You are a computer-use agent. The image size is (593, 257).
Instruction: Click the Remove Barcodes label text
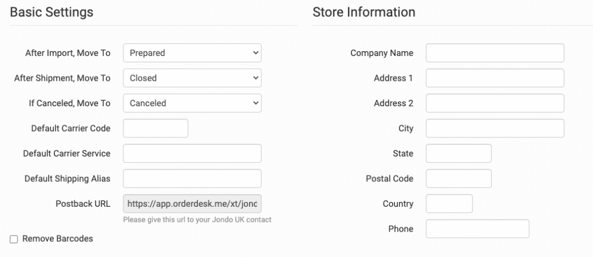57,239
